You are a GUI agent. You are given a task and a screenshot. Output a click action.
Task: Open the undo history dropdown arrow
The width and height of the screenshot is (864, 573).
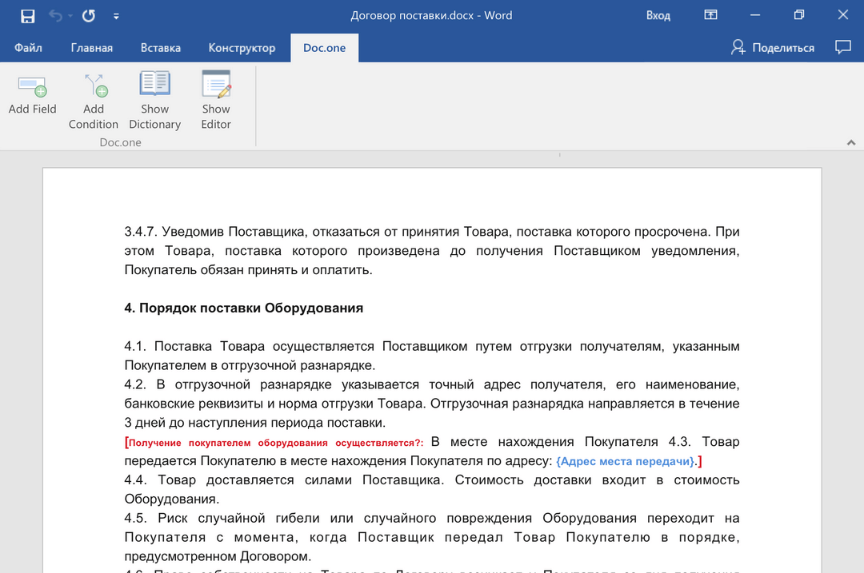coord(70,16)
